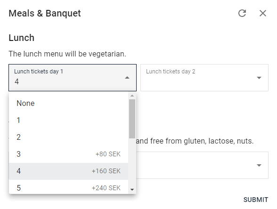Pick 5 tickets for +240 SEK
Image resolution: width=277 pixels, height=209 pixels.
click(x=69, y=187)
